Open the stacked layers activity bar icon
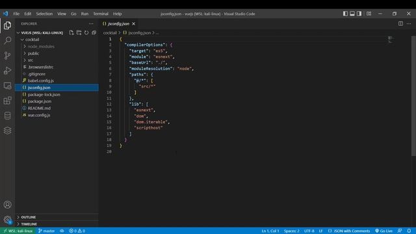This screenshot has height=234, width=416. [7, 131]
